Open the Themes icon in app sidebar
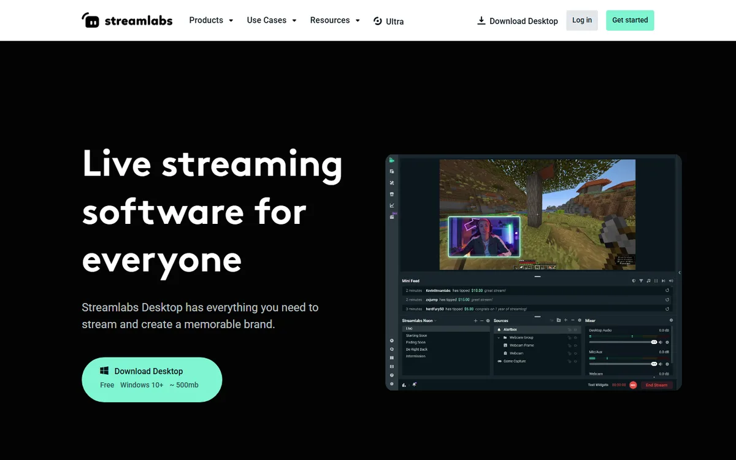This screenshot has width=736, height=460. (392, 172)
